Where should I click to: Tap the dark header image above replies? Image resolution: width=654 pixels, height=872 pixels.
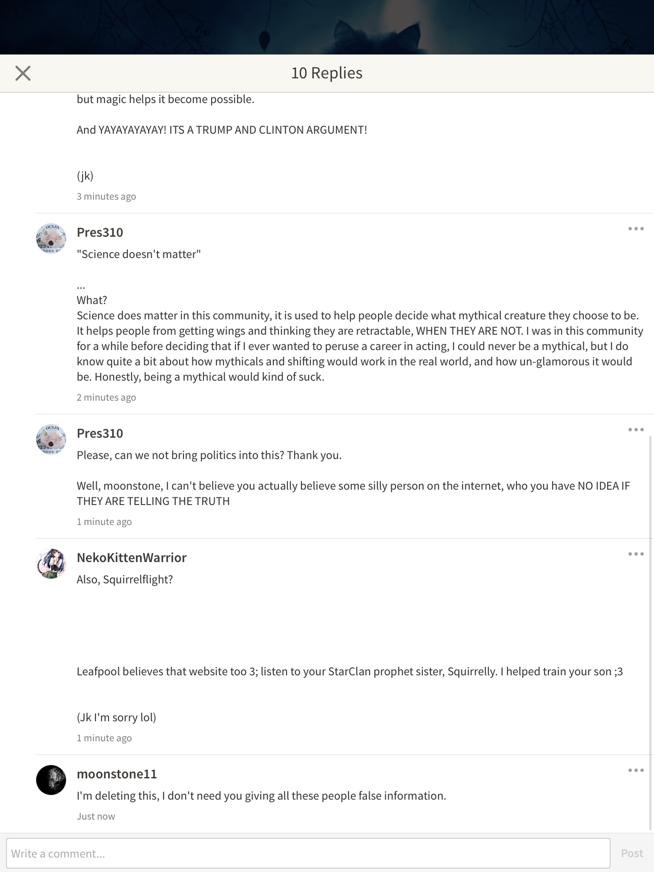tap(327, 27)
